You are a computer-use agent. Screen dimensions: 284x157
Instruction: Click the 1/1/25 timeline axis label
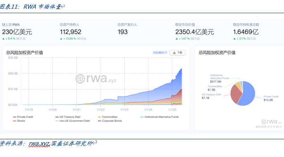click(x=172, y=110)
